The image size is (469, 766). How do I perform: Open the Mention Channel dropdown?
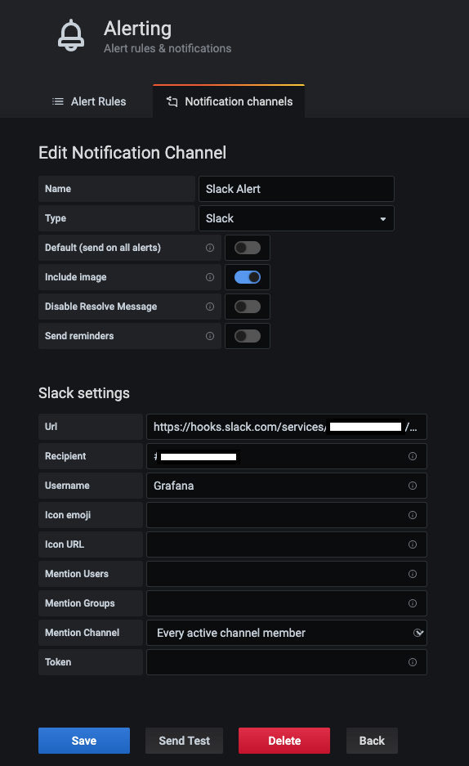click(x=287, y=633)
